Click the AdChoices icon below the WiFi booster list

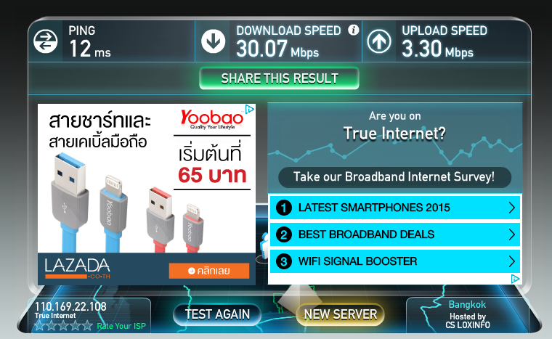point(515,279)
